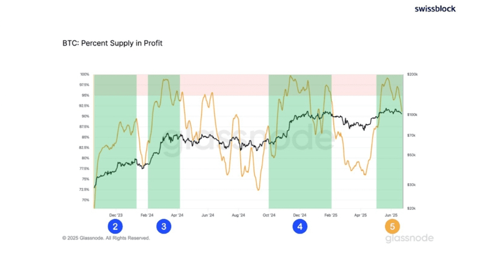Click the Glassnode copyright notice

pyautogui.click(x=106, y=238)
